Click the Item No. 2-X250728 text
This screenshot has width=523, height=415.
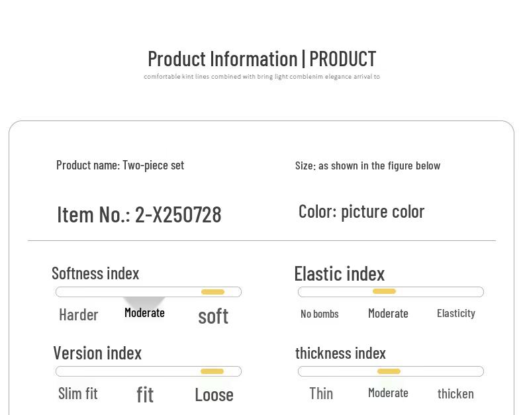point(139,214)
